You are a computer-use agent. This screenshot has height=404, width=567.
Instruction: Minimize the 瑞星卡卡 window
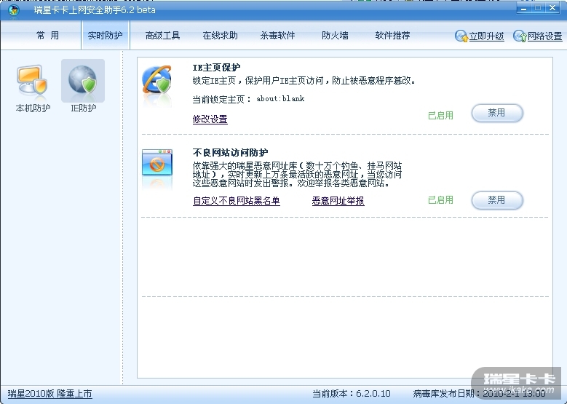click(x=523, y=8)
